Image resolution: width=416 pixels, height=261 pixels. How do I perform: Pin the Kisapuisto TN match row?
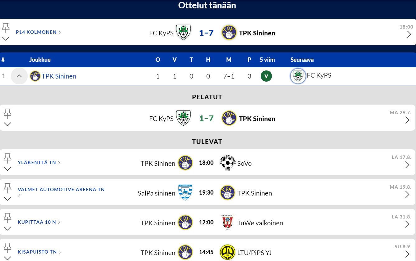click(7, 248)
